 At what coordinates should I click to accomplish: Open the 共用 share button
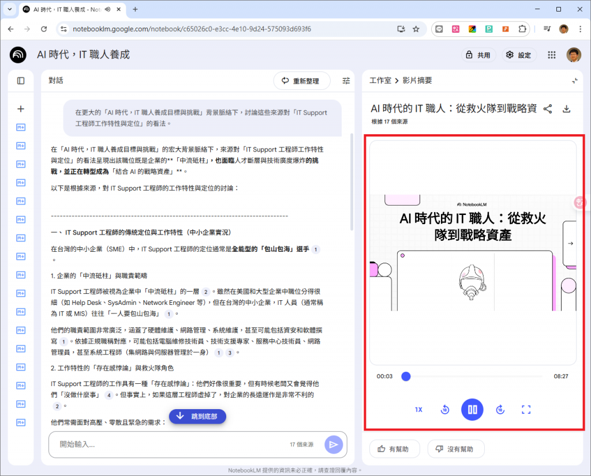(478, 55)
